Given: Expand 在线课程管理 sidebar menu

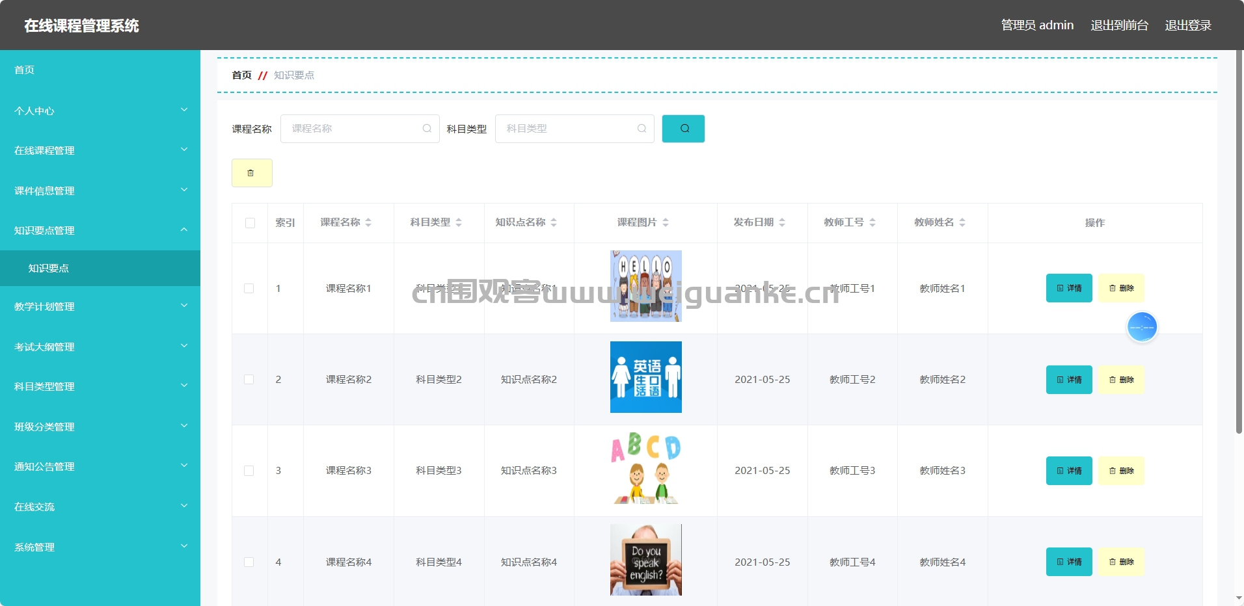Looking at the screenshot, I should coord(100,150).
